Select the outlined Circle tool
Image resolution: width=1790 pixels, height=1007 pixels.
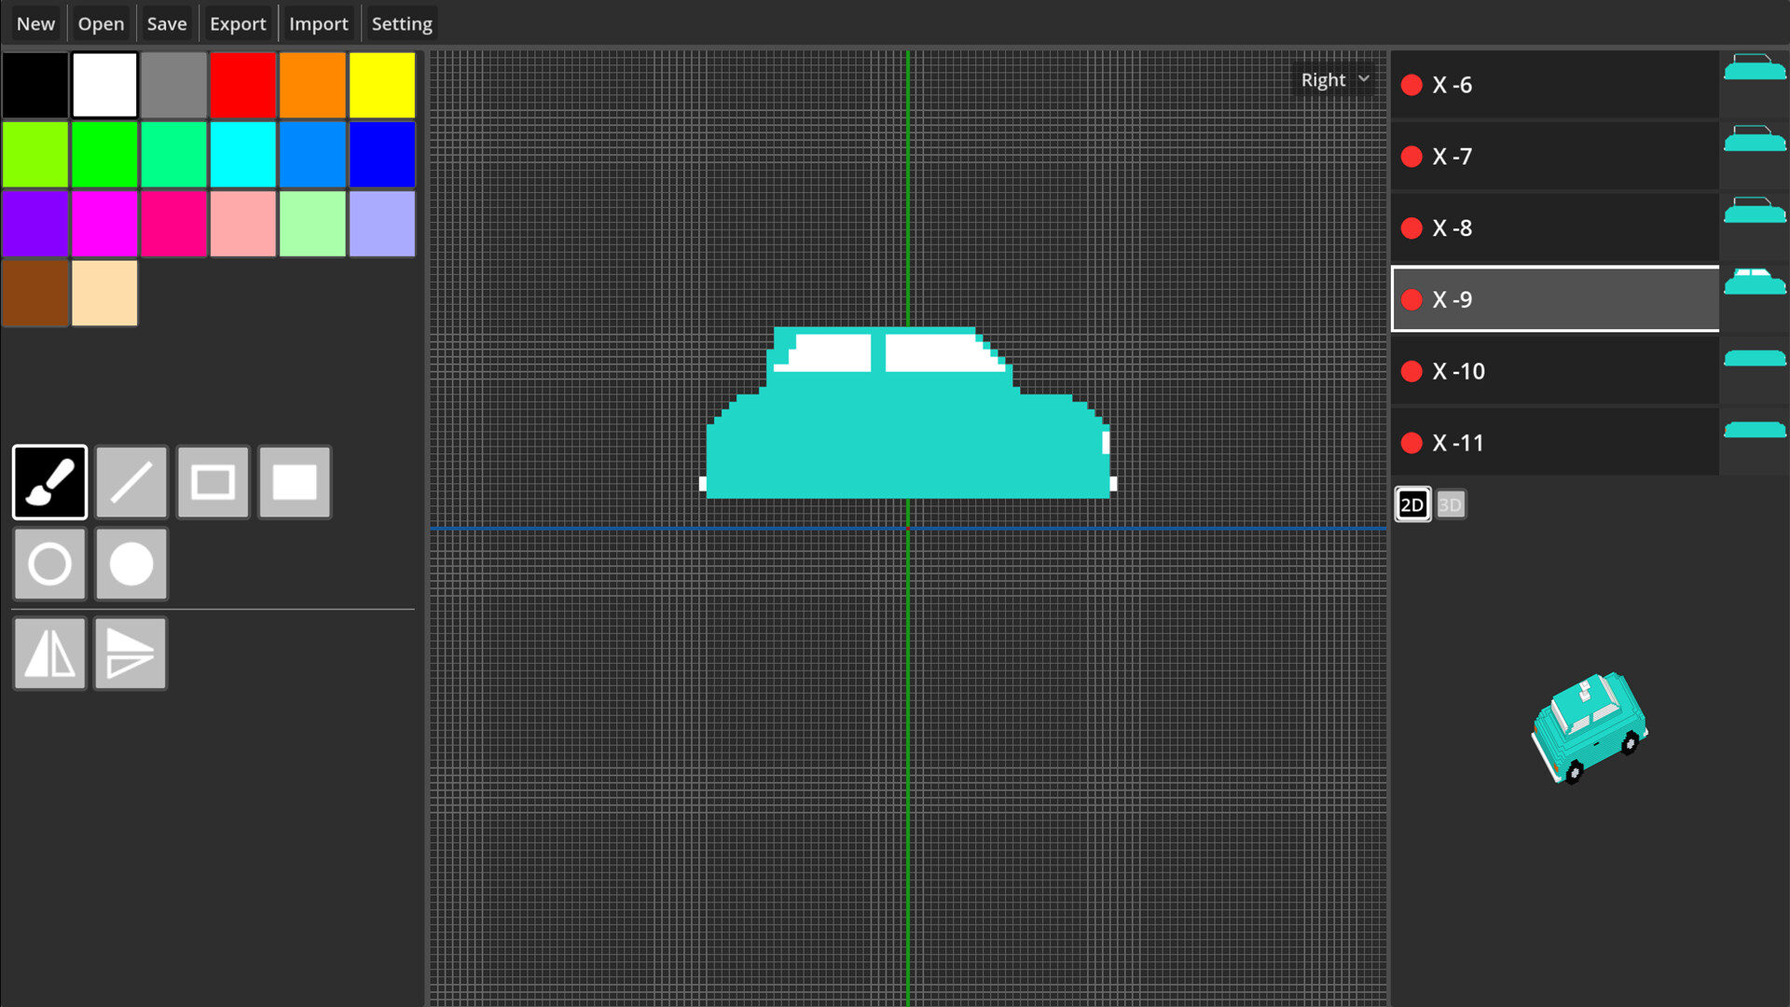[49, 564]
